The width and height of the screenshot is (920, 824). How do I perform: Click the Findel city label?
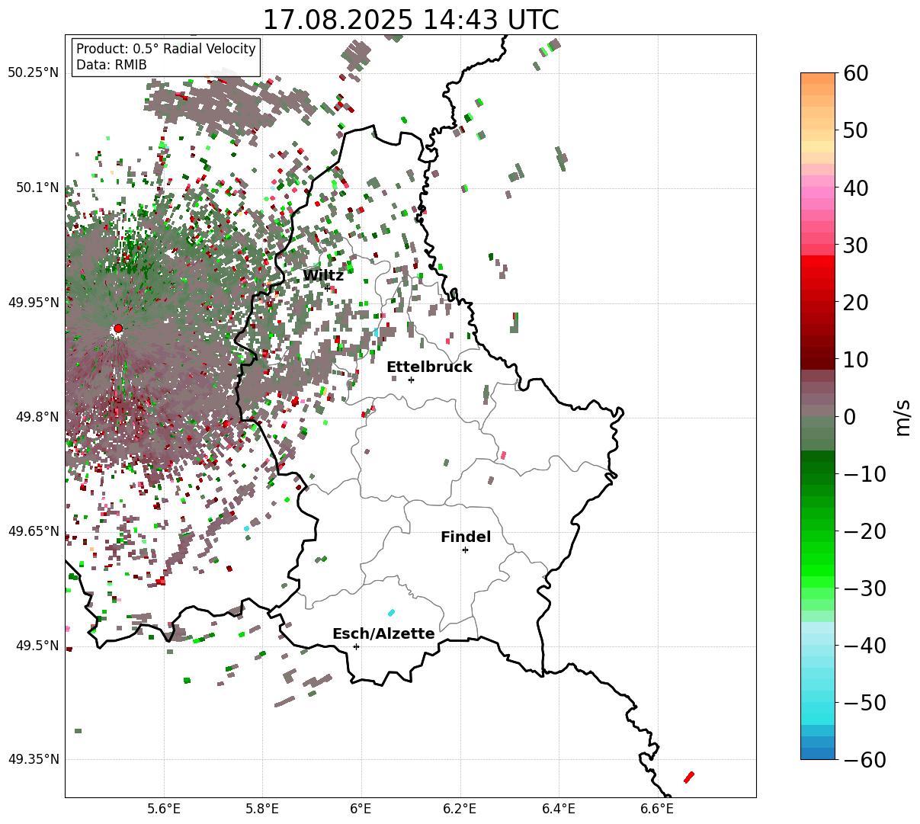[x=466, y=537]
